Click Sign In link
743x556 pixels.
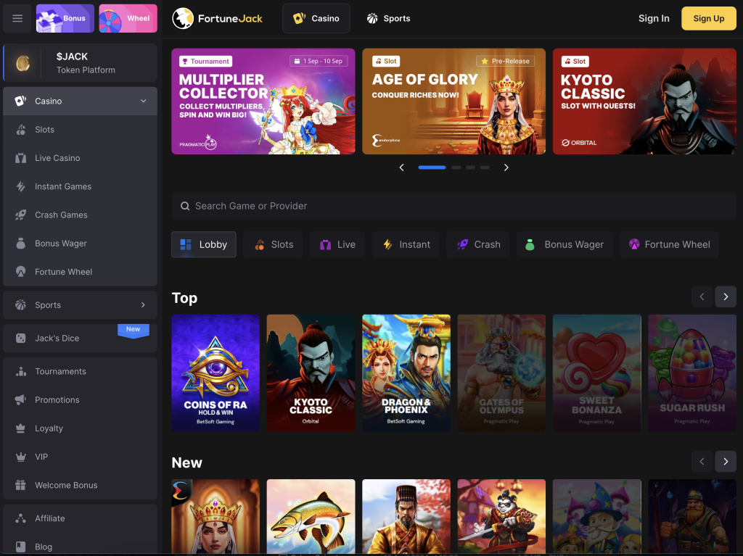(654, 18)
